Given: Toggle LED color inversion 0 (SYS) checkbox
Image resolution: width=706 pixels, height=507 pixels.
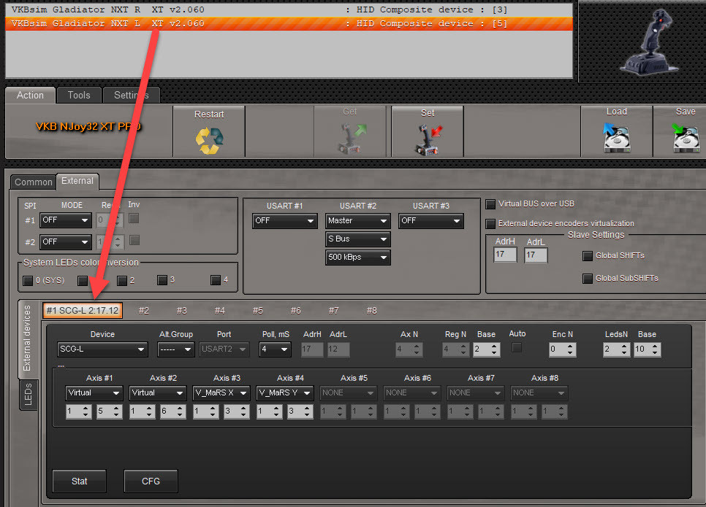Looking at the screenshot, I should pos(28,281).
